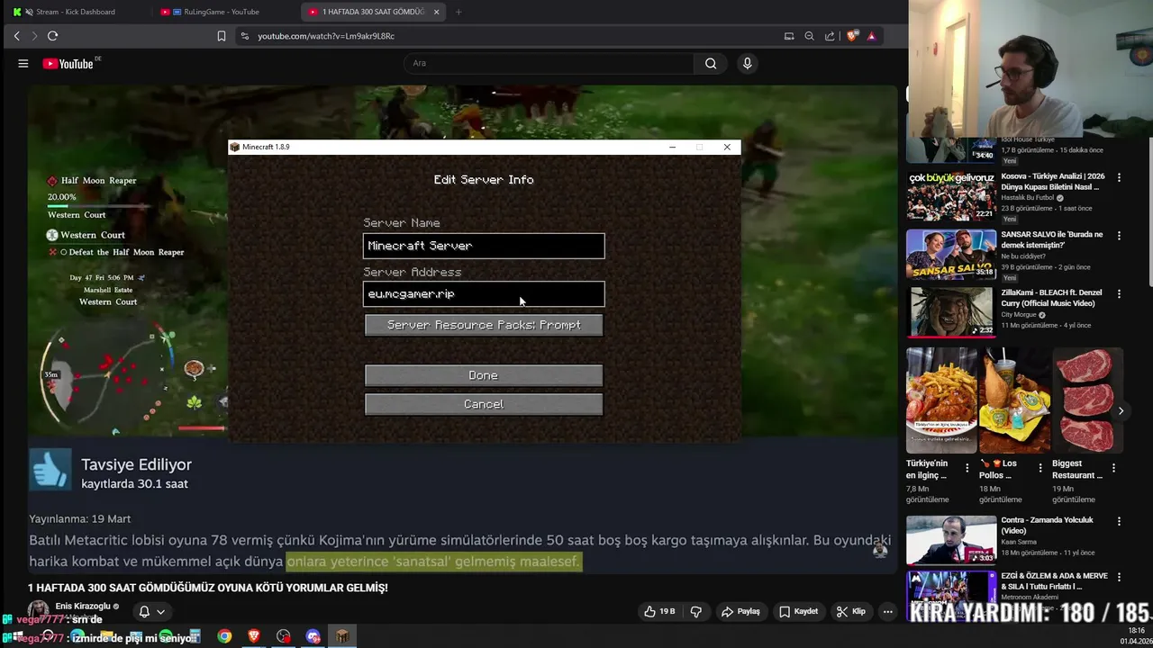The image size is (1153, 648).
Task: Open more actions three-dot menu under video
Action: click(887, 611)
